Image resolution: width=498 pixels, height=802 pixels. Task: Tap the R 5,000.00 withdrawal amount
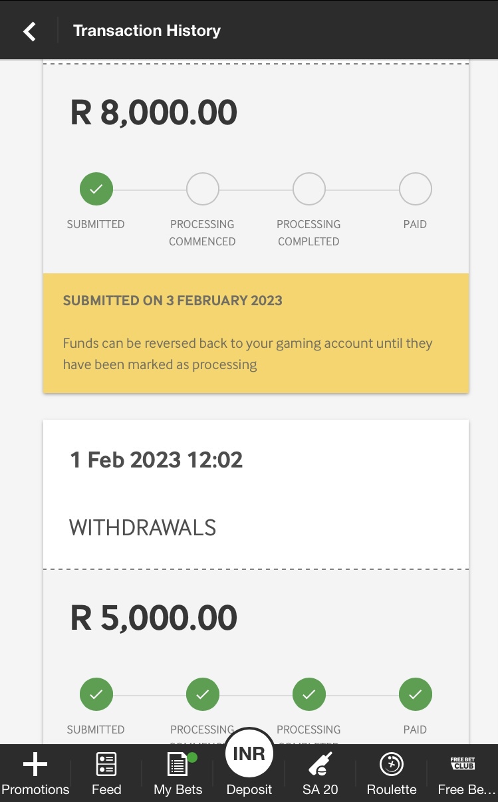click(x=154, y=618)
